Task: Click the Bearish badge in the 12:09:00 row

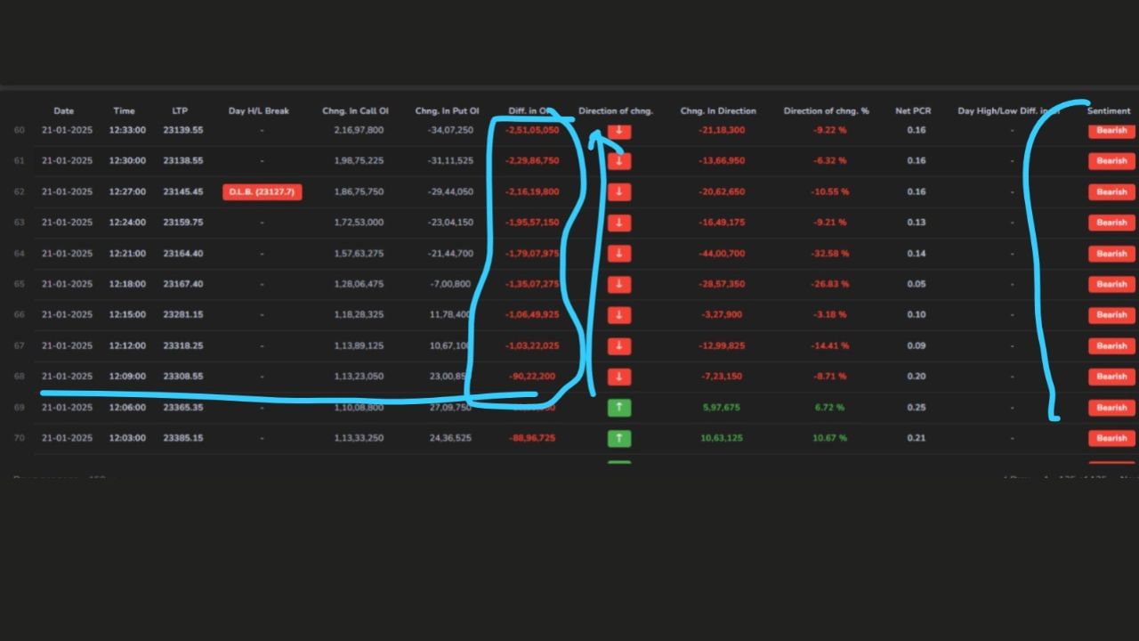Action: [1111, 377]
